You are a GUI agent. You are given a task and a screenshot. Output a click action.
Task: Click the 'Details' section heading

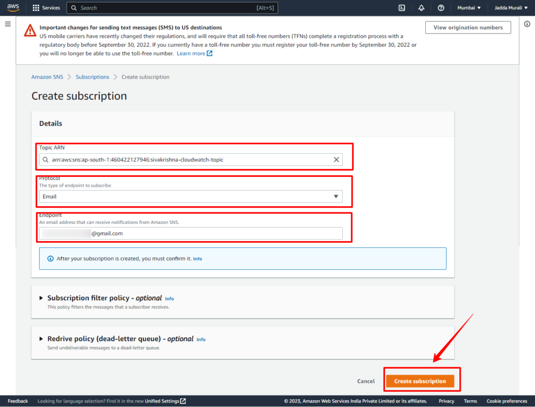tap(51, 123)
